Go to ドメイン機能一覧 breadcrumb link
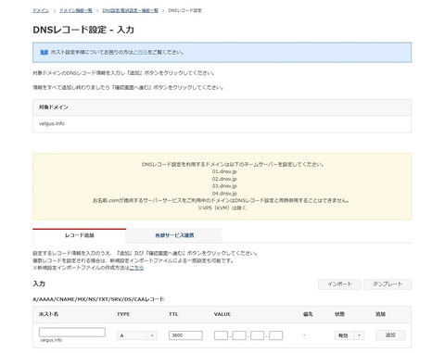The image size is (445, 353). point(76,10)
